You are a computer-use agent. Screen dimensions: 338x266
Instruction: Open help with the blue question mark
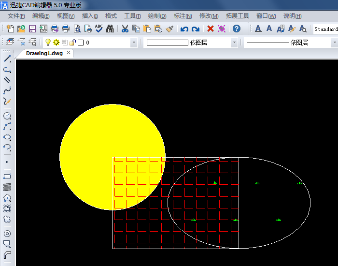(237, 29)
